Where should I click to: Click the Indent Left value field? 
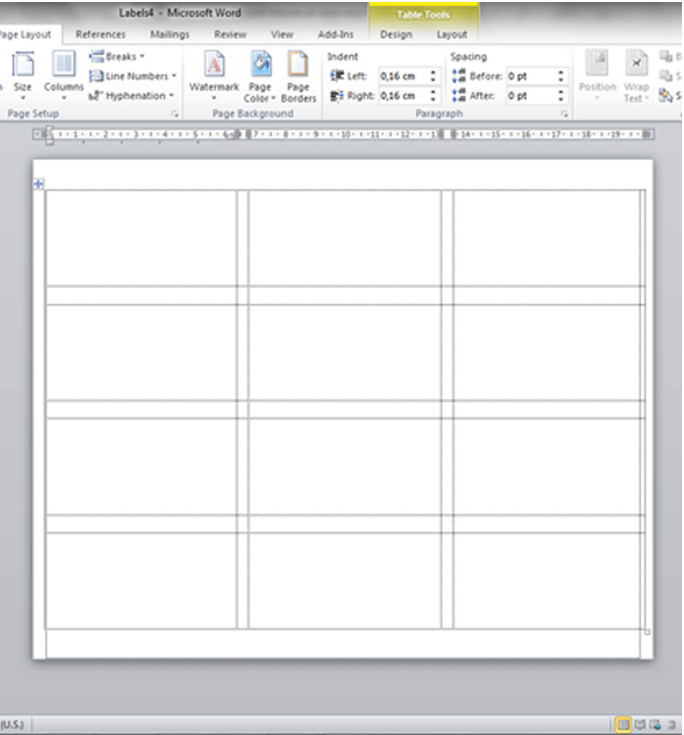(x=403, y=76)
